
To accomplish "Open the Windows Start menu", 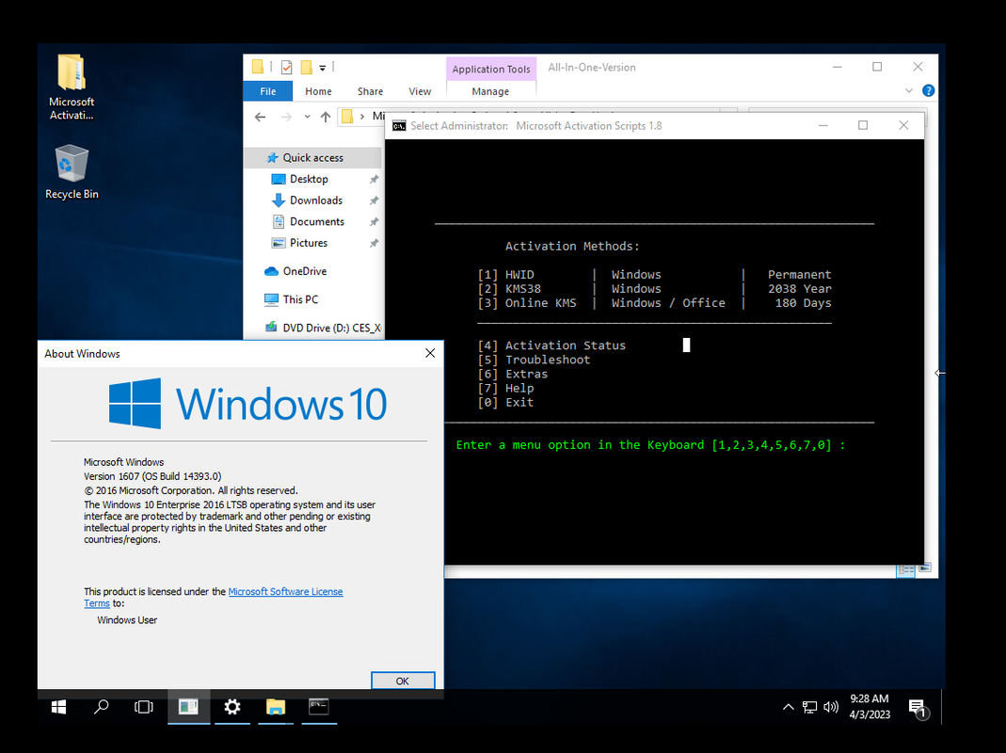I will click(58, 707).
